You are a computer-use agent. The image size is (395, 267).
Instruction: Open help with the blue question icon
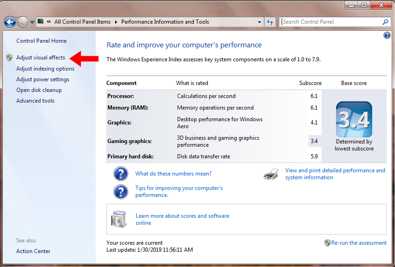coord(387,36)
